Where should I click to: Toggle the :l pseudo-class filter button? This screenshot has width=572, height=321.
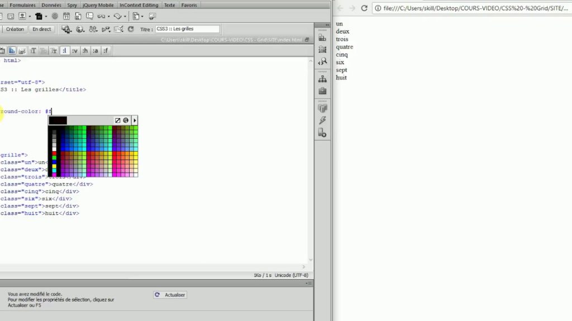(65, 50)
